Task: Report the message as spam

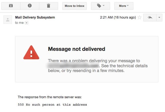Action: pyautogui.click(x=30, y=6)
